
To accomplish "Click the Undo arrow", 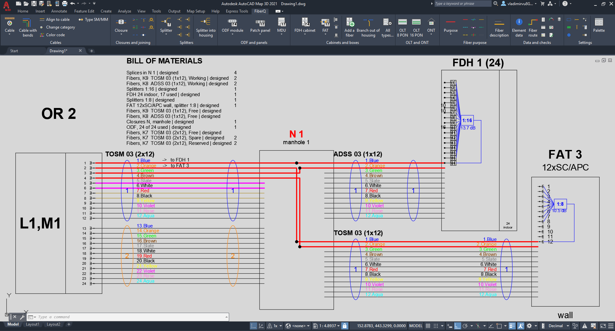I will (72, 4).
